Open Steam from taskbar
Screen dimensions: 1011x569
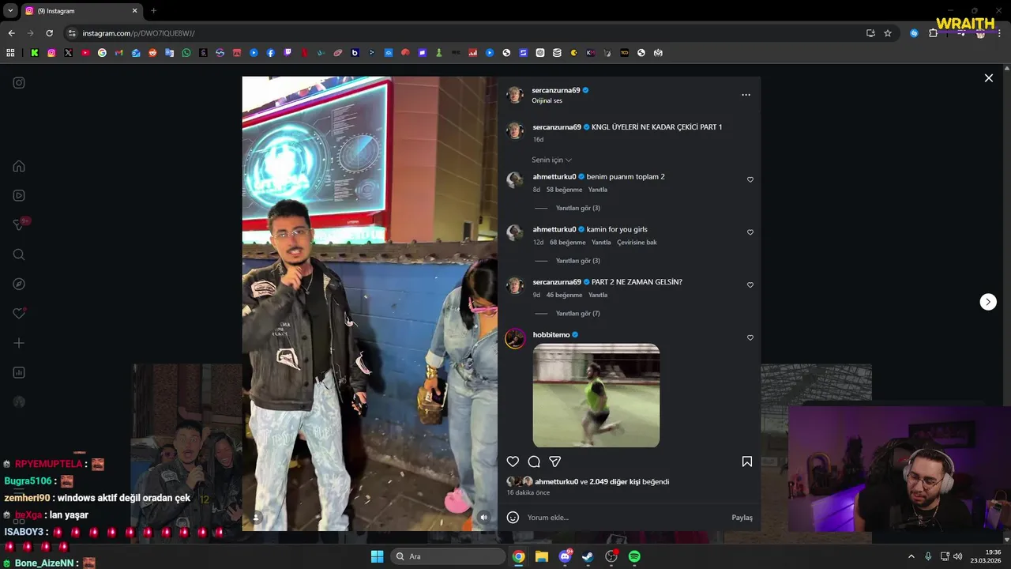[588, 556]
